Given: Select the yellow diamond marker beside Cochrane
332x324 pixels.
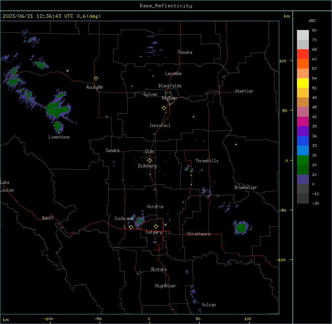Looking at the screenshot, I should tap(131, 227).
